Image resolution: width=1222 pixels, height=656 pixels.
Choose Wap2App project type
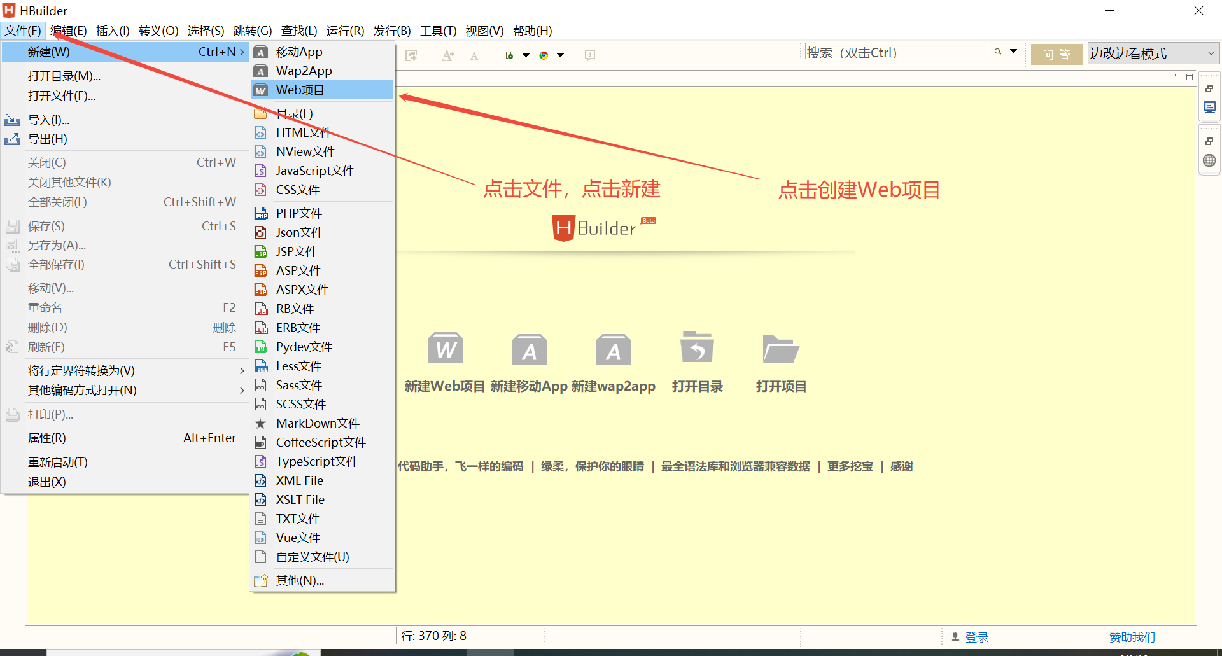click(323, 71)
